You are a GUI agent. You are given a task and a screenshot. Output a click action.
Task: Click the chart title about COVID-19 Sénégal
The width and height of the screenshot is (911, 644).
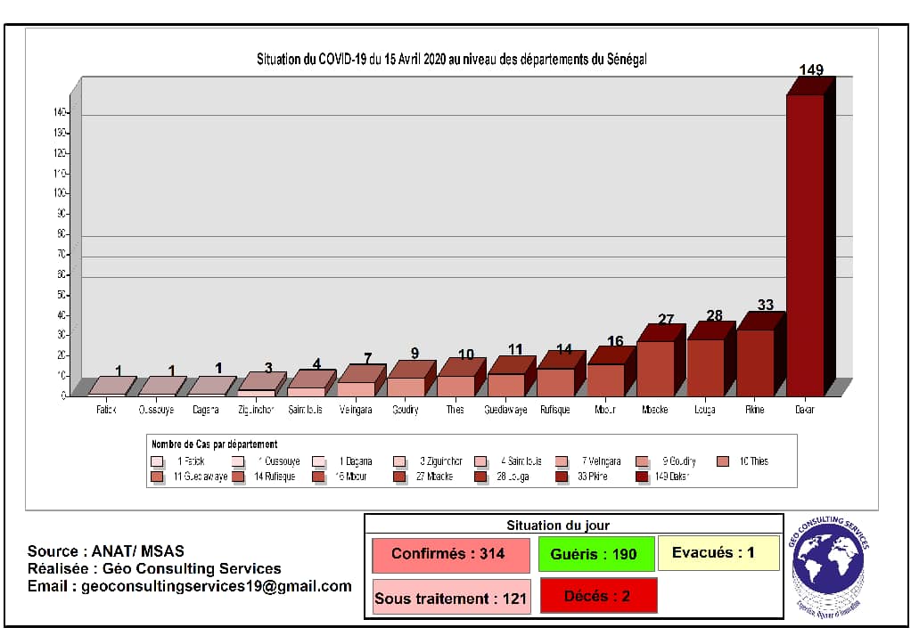coord(451,59)
